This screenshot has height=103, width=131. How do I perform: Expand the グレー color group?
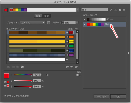(x=84, y=19)
